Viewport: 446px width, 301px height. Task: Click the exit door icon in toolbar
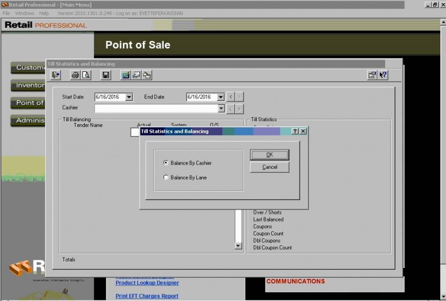[56, 75]
